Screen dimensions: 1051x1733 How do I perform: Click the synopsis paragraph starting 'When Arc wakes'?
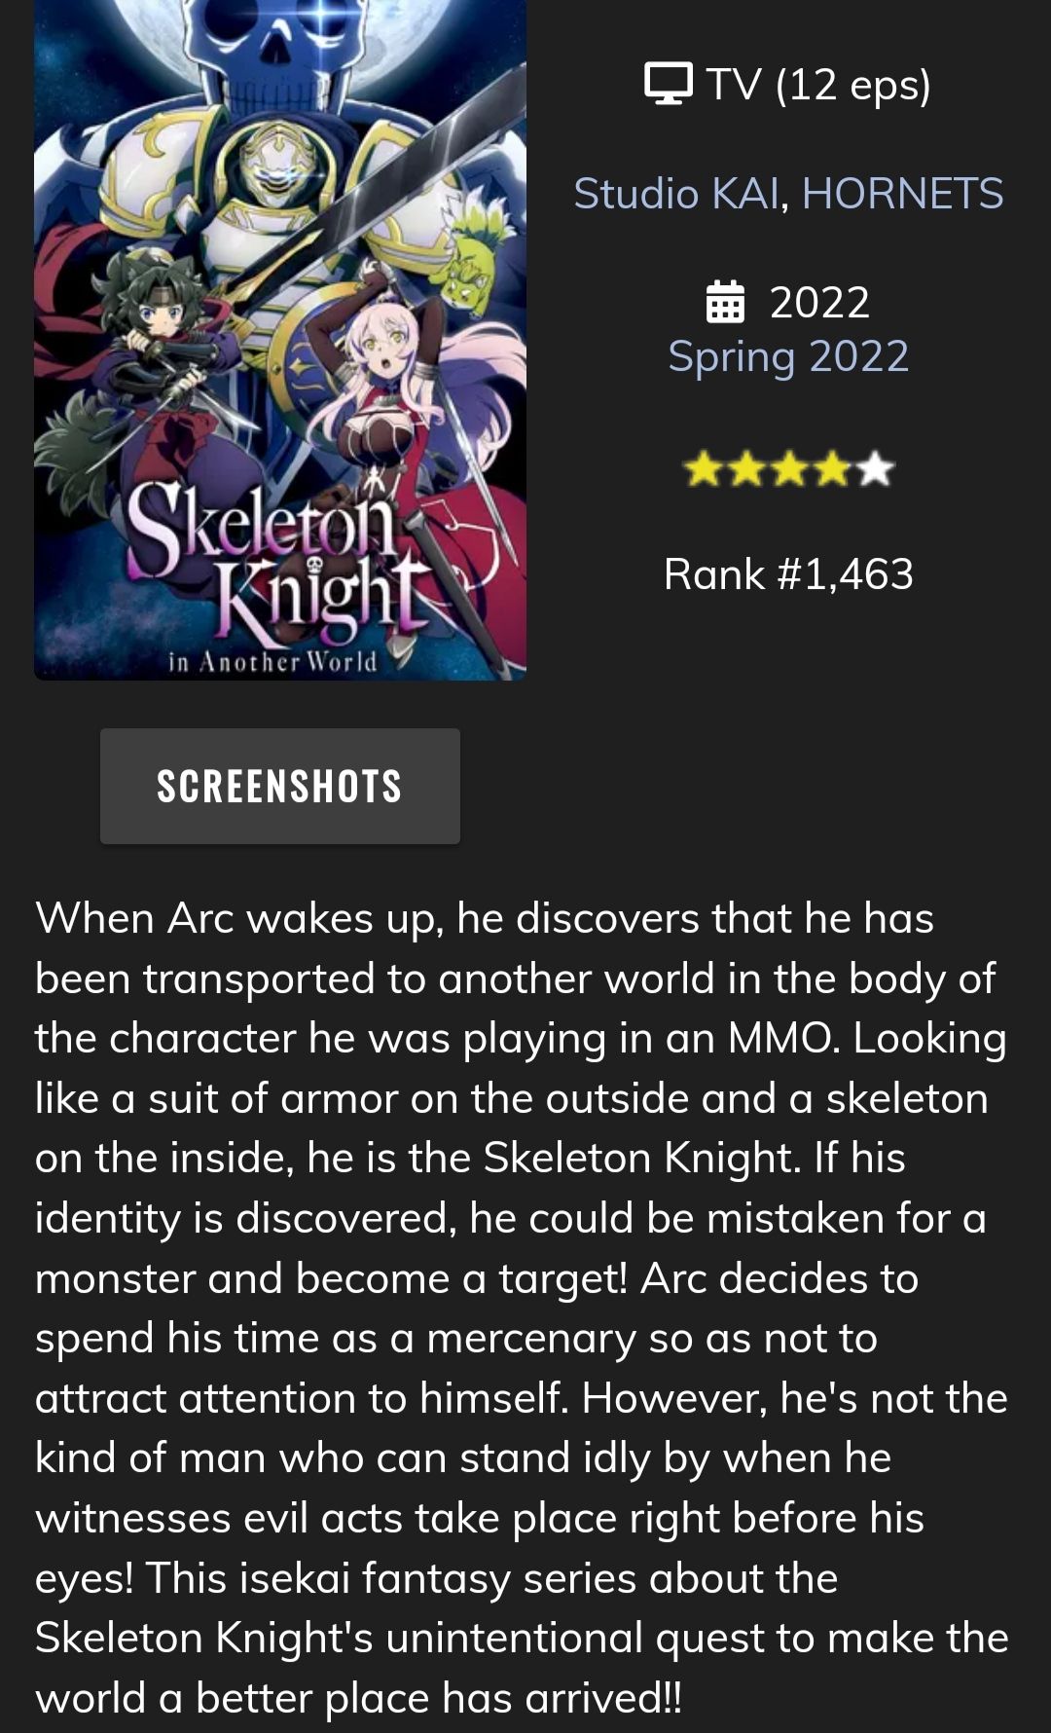coord(522,1308)
